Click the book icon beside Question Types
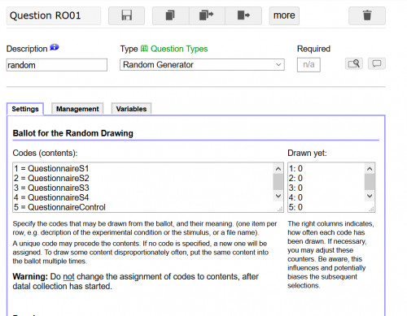The width and height of the screenshot is (407, 316). click(144, 49)
